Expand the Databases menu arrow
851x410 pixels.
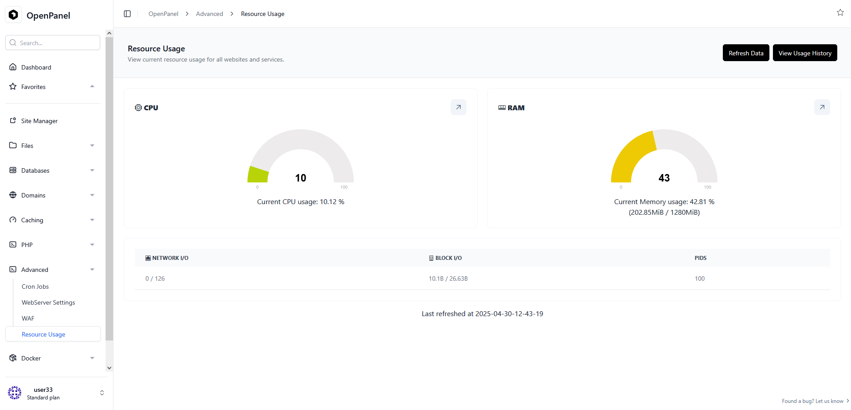(x=92, y=170)
